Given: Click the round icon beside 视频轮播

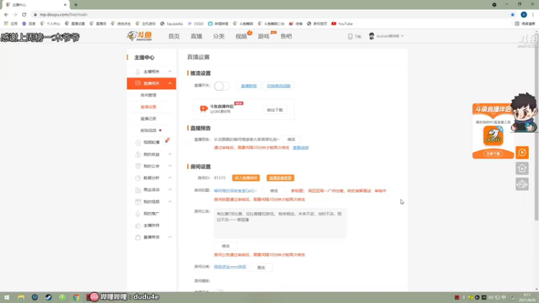Looking at the screenshot, I should (138, 142).
